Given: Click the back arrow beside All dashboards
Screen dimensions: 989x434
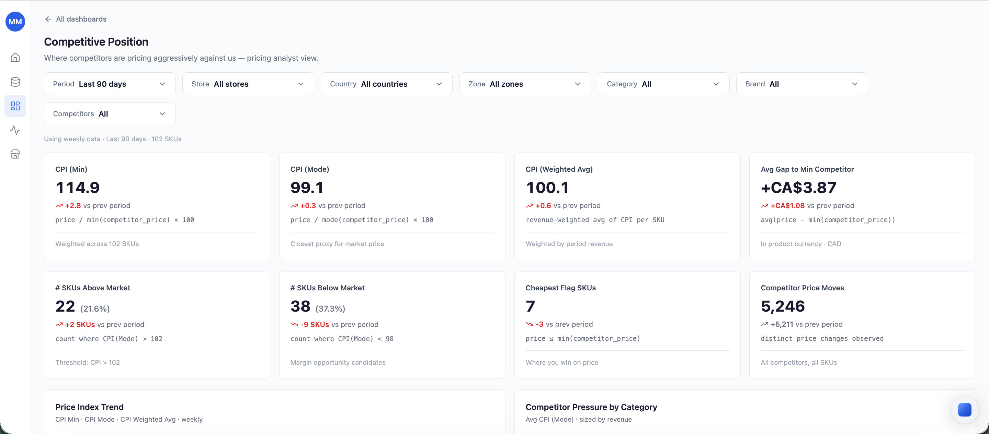Looking at the screenshot, I should click(x=48, y=19).
